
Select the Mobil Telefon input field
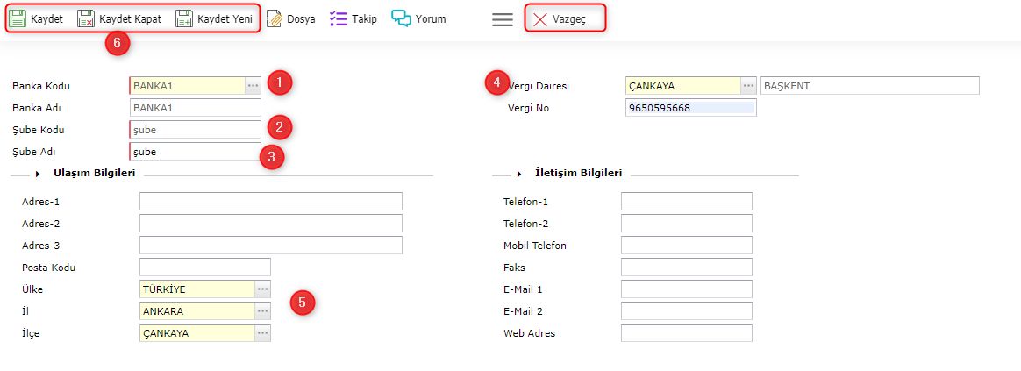click(x=686, y=246)
